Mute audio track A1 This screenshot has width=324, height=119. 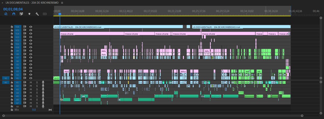[x=31, y=82]
